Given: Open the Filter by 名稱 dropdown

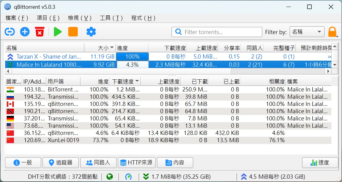Looking at the screenshot, I should (x=307, y=32).
